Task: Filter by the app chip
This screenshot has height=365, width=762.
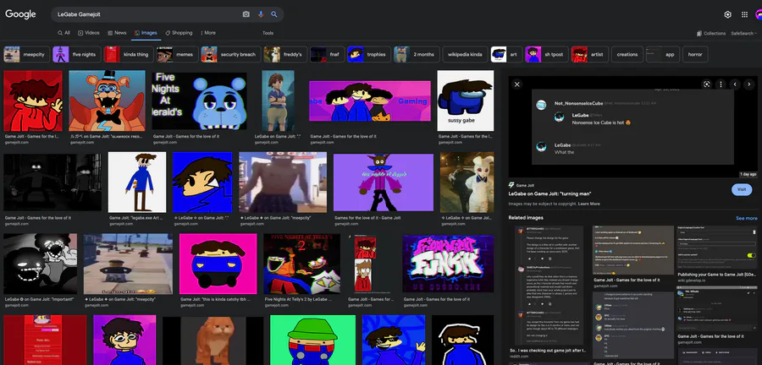Action: click(x=662, y=54)
